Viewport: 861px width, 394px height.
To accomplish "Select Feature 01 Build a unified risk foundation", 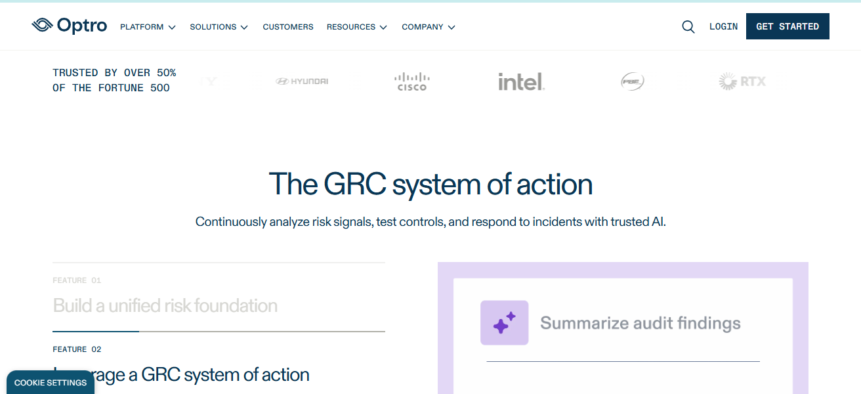I will pos(165,305).
